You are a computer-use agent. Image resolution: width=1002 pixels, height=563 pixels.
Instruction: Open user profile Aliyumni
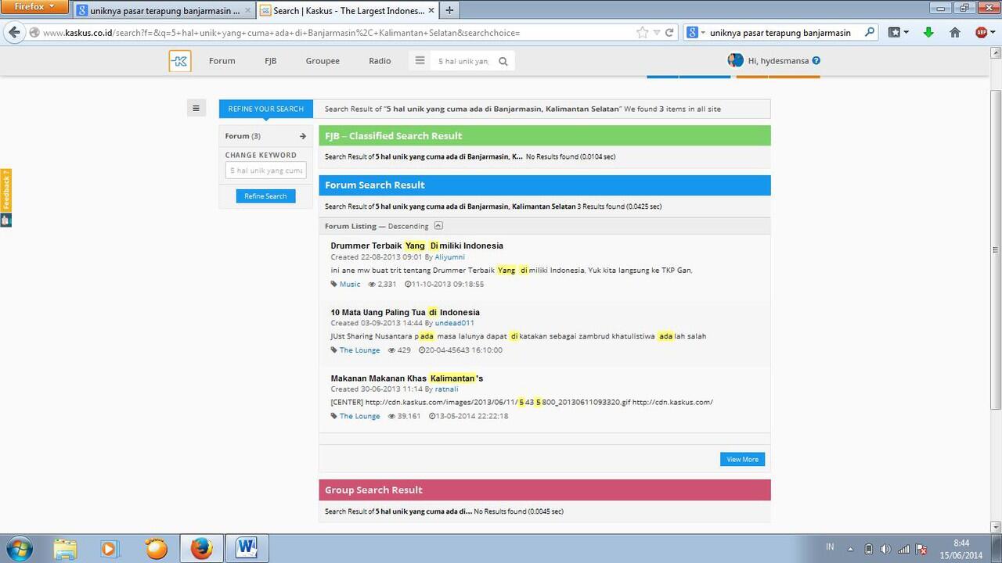(450, 256)
